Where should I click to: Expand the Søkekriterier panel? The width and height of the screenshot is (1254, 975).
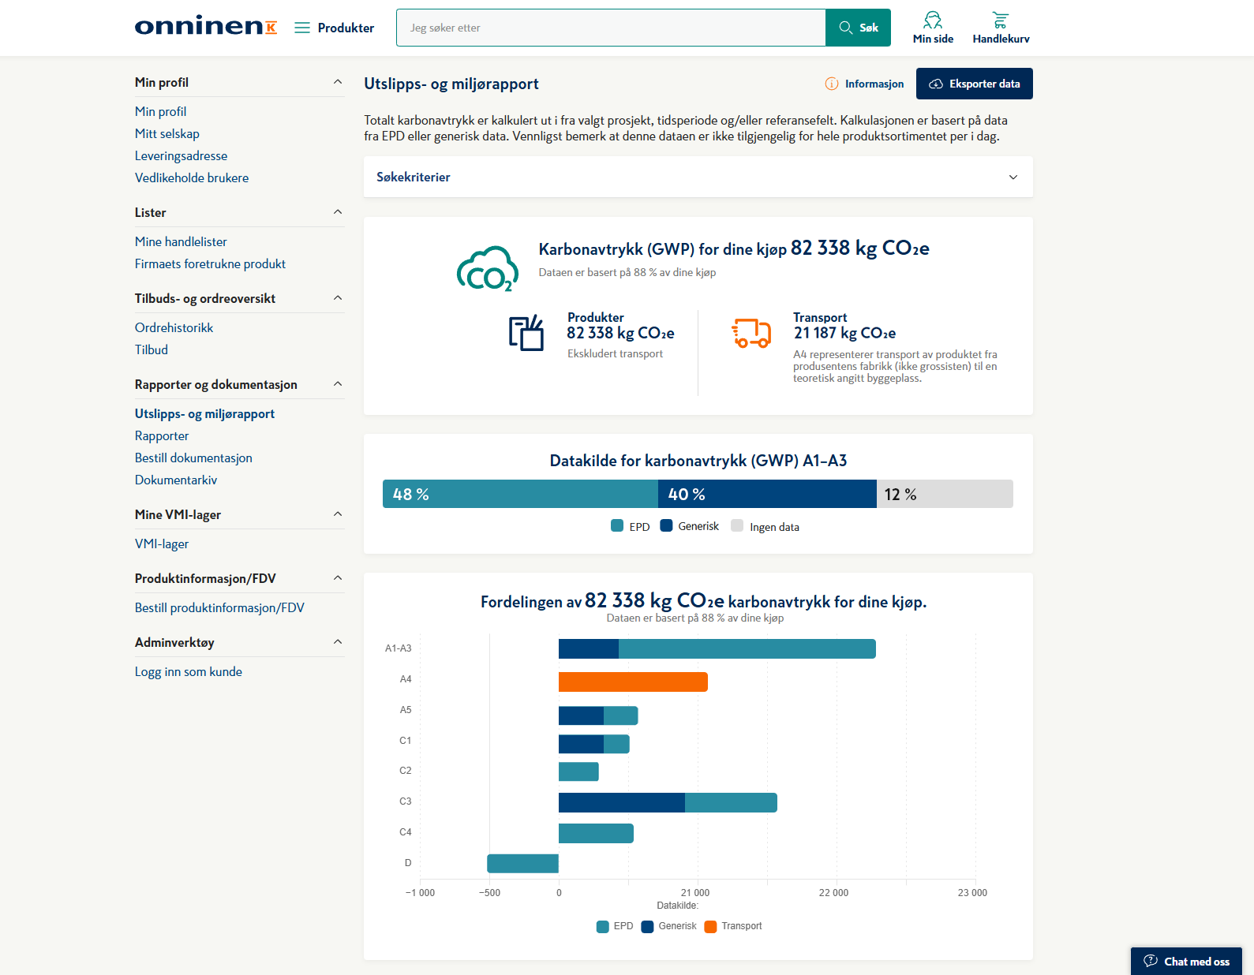698,177
